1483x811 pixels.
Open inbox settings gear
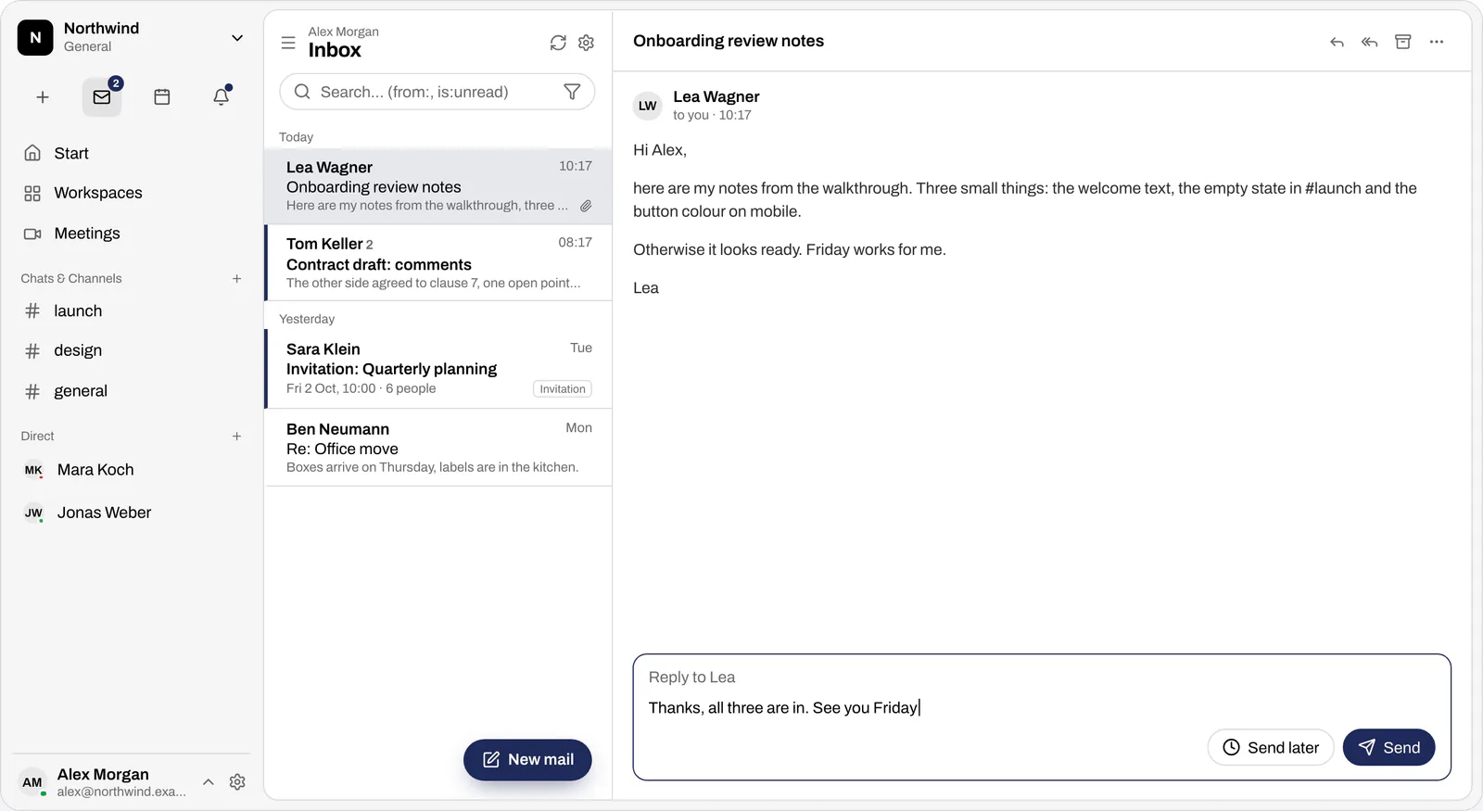point(586,43)
